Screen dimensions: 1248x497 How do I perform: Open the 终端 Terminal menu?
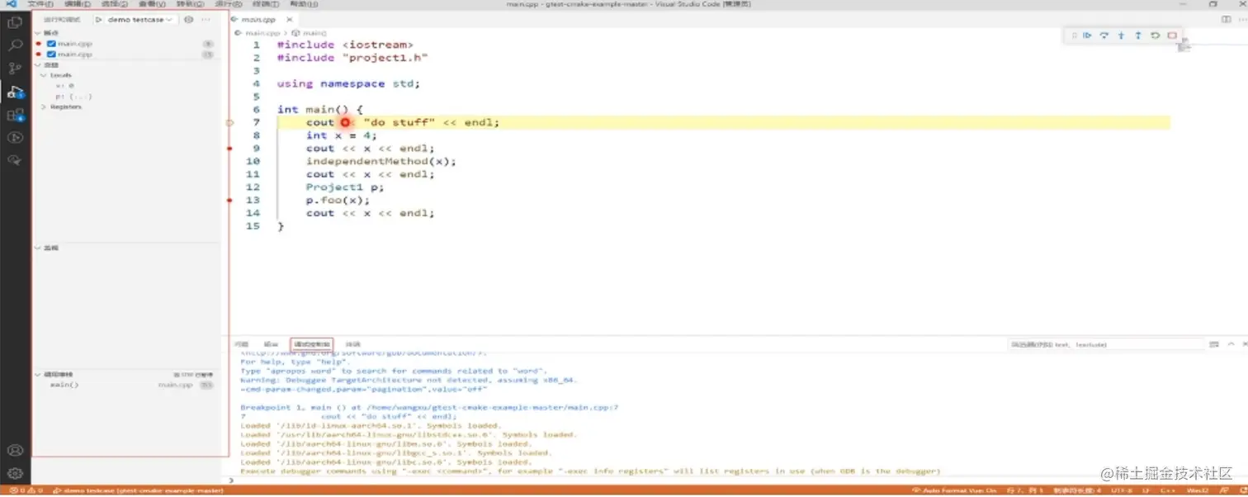(264, 4)
